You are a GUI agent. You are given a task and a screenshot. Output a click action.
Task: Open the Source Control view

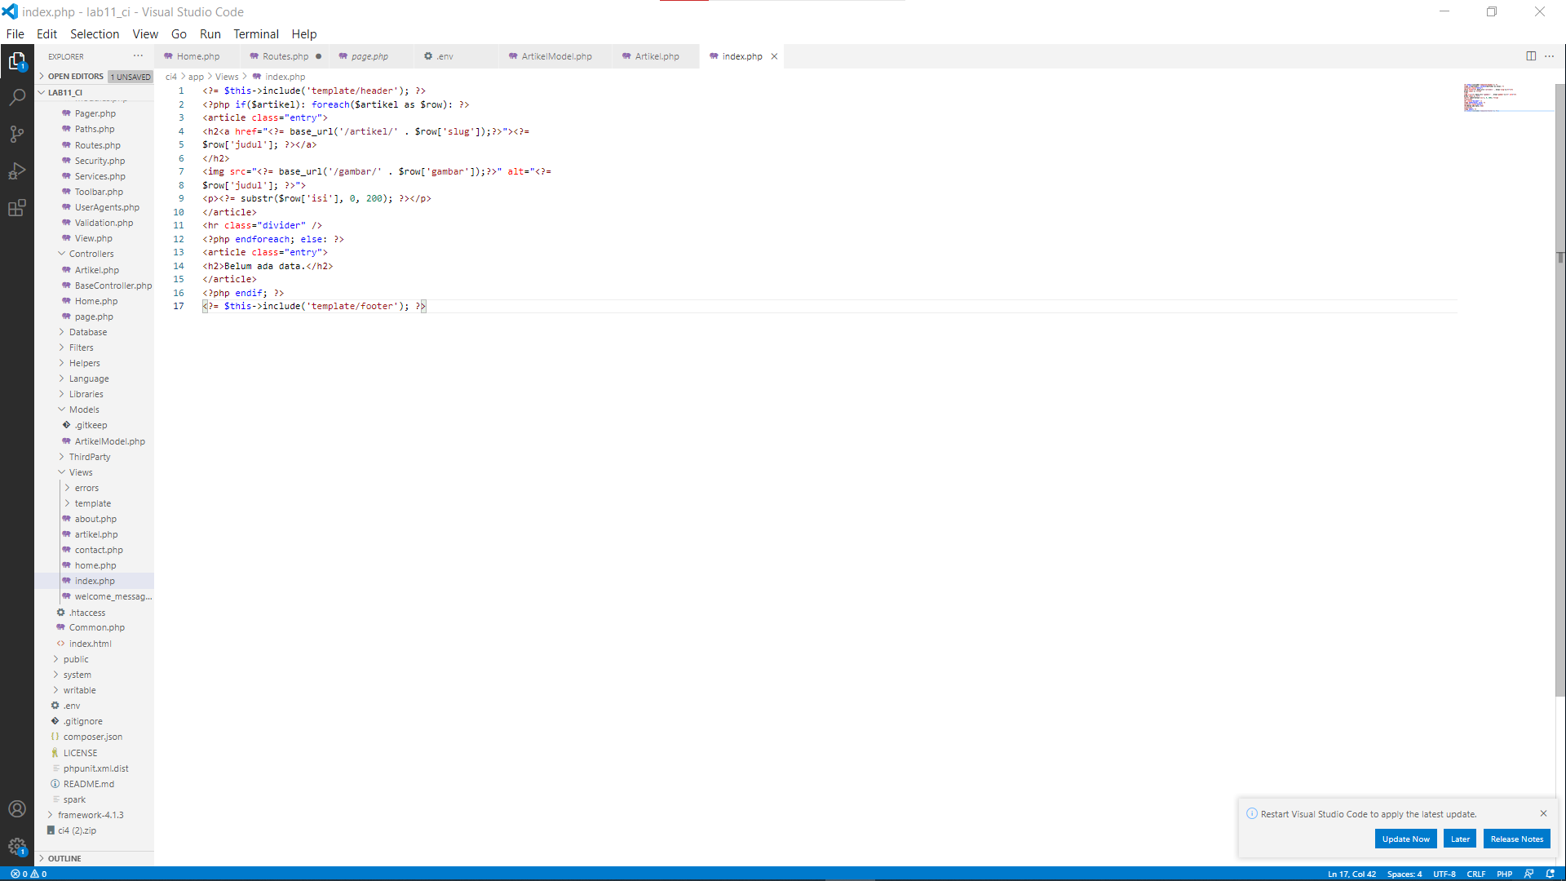tap(16, 134)
